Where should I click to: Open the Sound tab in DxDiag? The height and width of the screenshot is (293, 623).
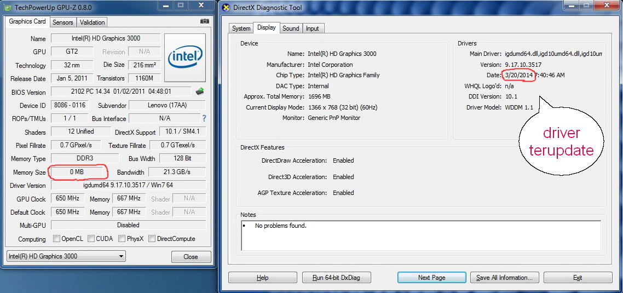point(291,28)
